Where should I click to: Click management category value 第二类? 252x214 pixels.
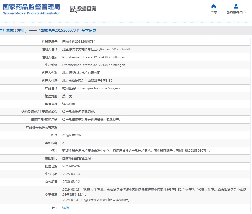point(67,96)
